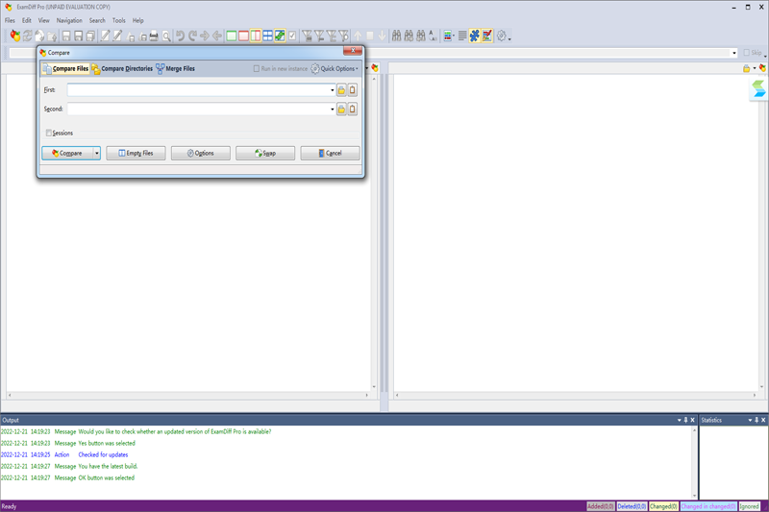Viewport: 769px width, 512px height.
Task: Switch to the Compare Directories tab
Action: tap(122, 69)
